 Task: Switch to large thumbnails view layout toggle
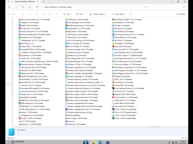186,138
